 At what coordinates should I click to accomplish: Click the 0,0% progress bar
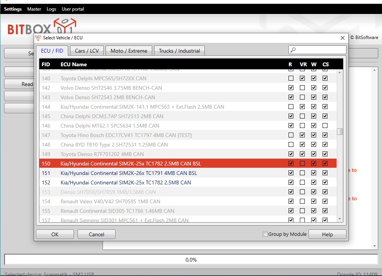click(x=191, y=260)
